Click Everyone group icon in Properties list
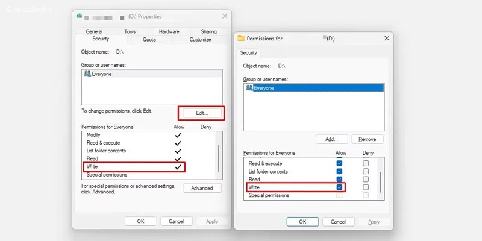This screenshot has height=241, width=482. [87, 74]
